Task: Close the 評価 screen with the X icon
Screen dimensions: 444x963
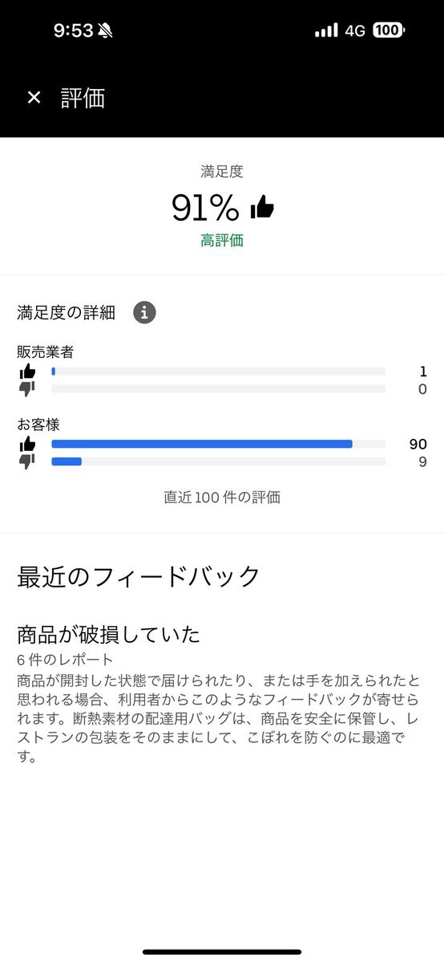Action: pyautogui.click(x=34, y=98)
